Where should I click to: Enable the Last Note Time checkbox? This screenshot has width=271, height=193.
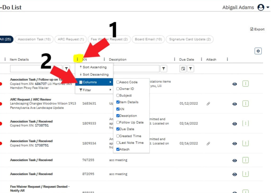[x=118, y=143]
